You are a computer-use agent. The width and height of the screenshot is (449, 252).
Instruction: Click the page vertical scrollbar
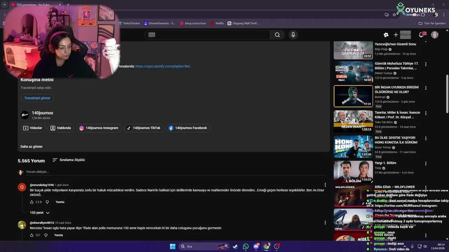[447, 94]
